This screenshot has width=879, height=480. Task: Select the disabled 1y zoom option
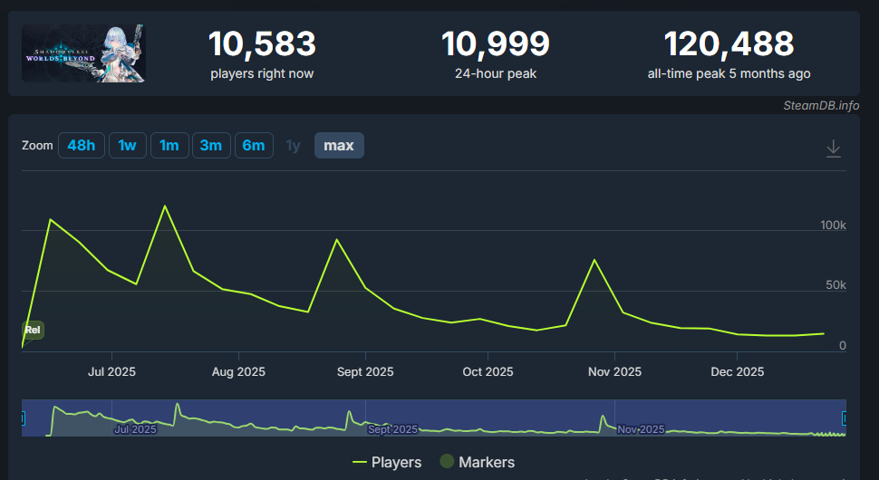294,146
